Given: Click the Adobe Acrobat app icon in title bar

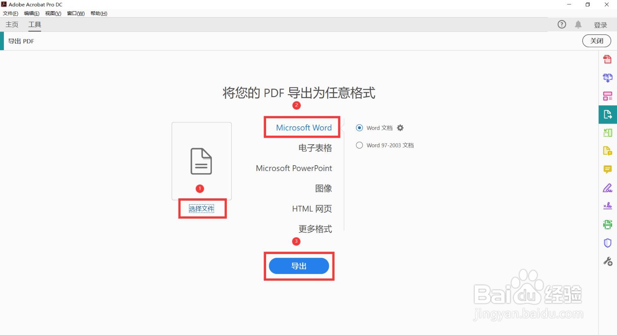Looking at the screenshot, I should click(4, 4).
